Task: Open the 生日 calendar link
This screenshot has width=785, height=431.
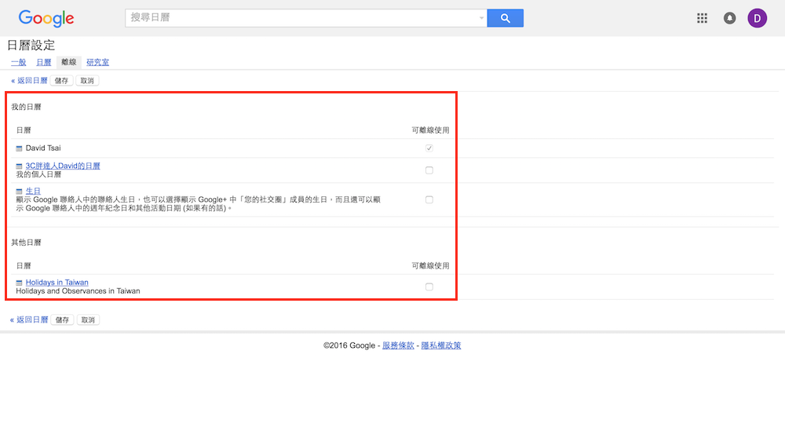Action: [x=33, y=191]
